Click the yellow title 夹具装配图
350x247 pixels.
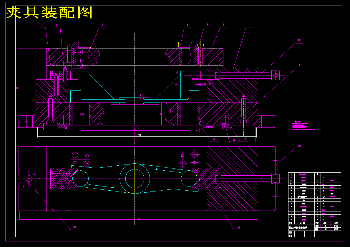click(x=49, y=12)
